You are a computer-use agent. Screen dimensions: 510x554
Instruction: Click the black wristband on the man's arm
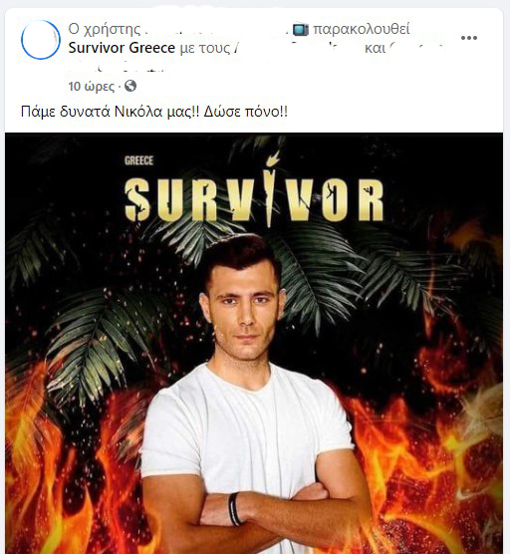click(234, 509)
